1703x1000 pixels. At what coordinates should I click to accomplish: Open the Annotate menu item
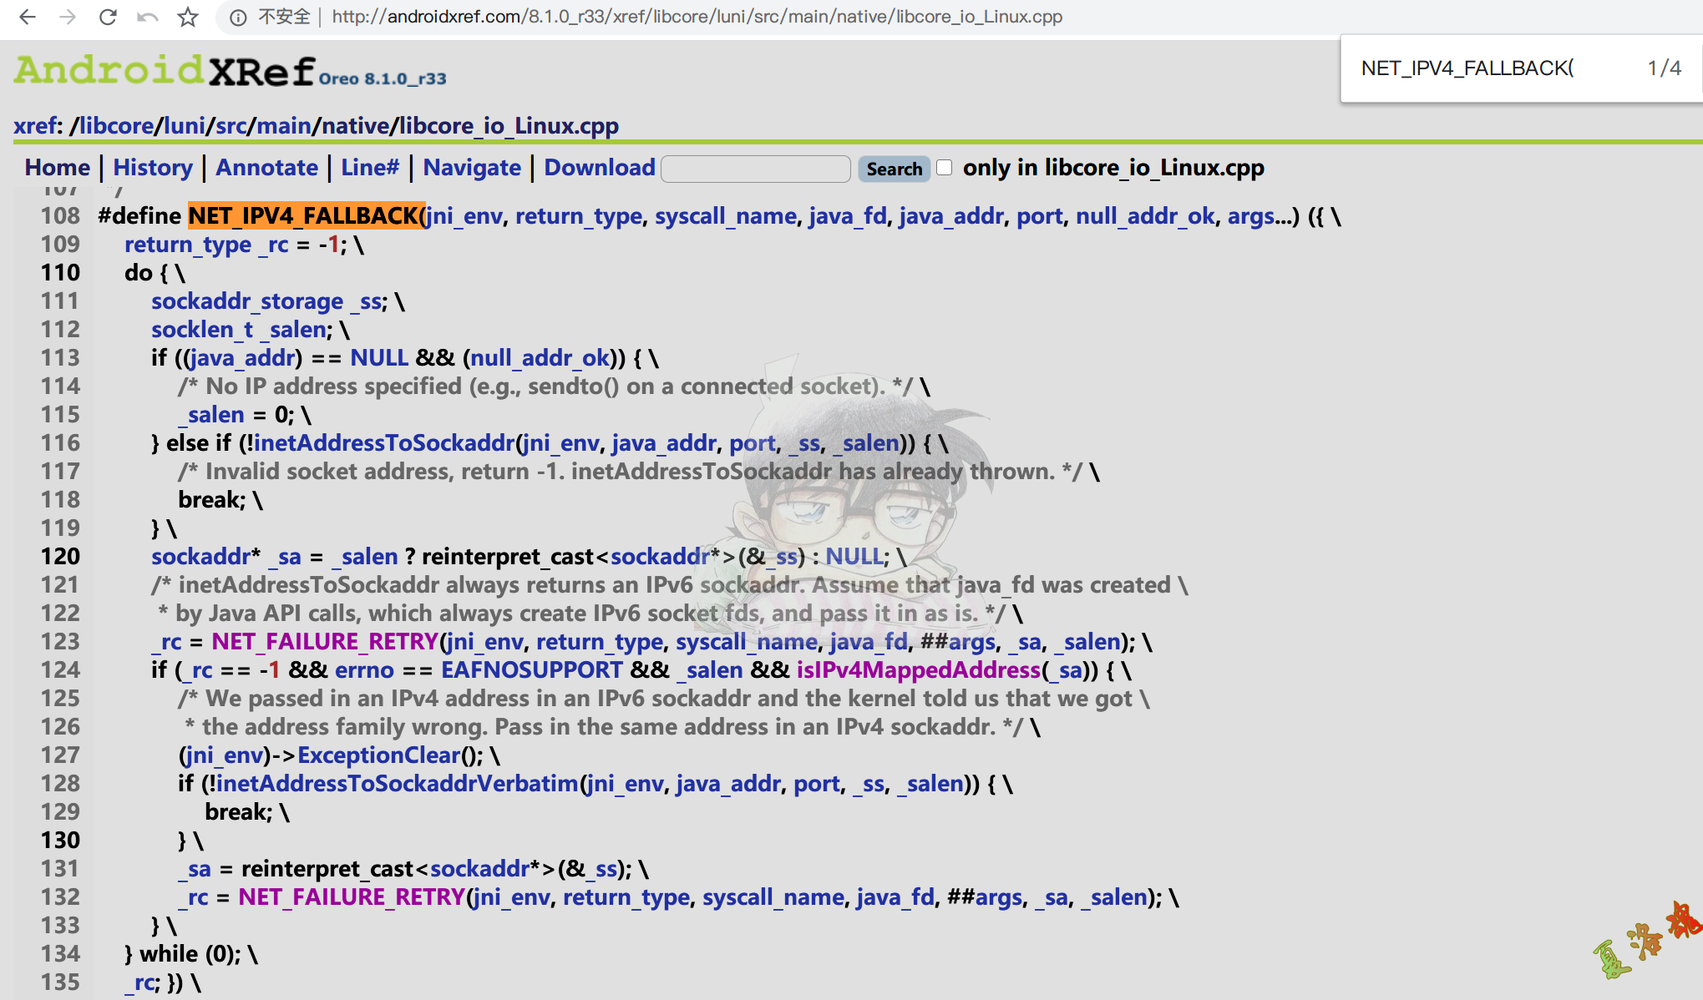coord(266,168)
